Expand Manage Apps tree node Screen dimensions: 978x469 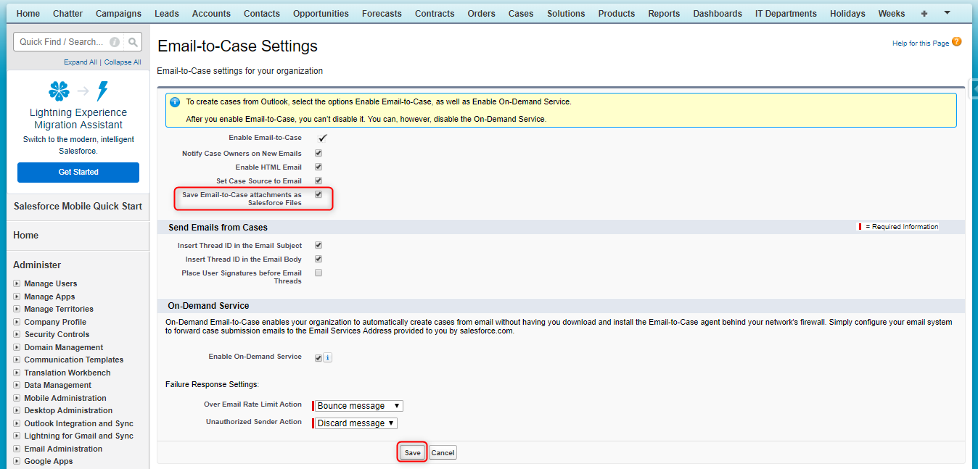17,296
